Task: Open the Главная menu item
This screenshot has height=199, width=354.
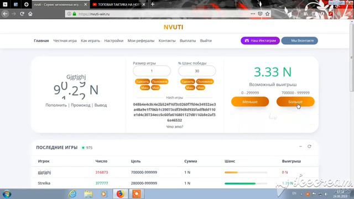Action: (41, 40)
